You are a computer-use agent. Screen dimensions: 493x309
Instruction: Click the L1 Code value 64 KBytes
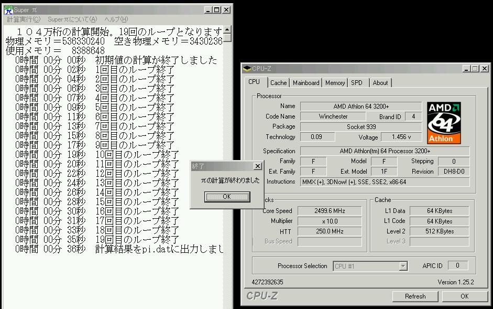click(x=439, y=221)
